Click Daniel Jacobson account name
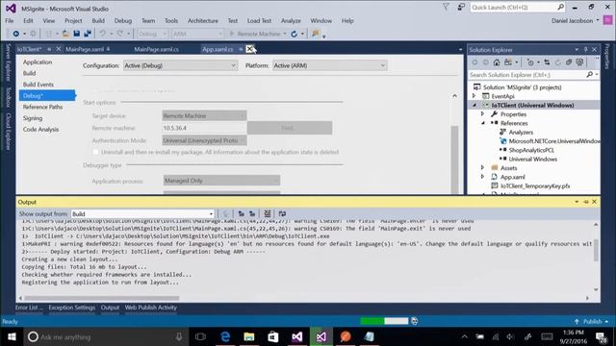This screenshot has width=616, height=346. [572, 21]
